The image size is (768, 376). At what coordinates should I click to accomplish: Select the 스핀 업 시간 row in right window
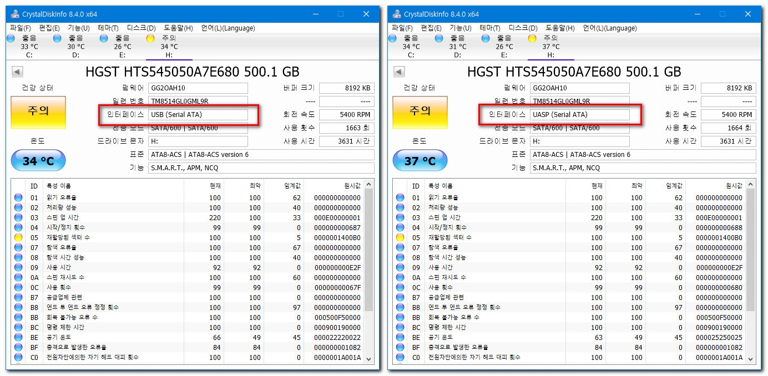point(569,217)
